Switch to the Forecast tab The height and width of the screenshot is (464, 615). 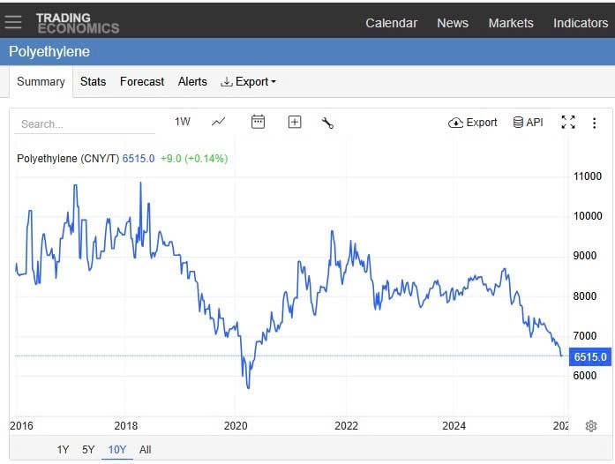[x=142, y=81]
